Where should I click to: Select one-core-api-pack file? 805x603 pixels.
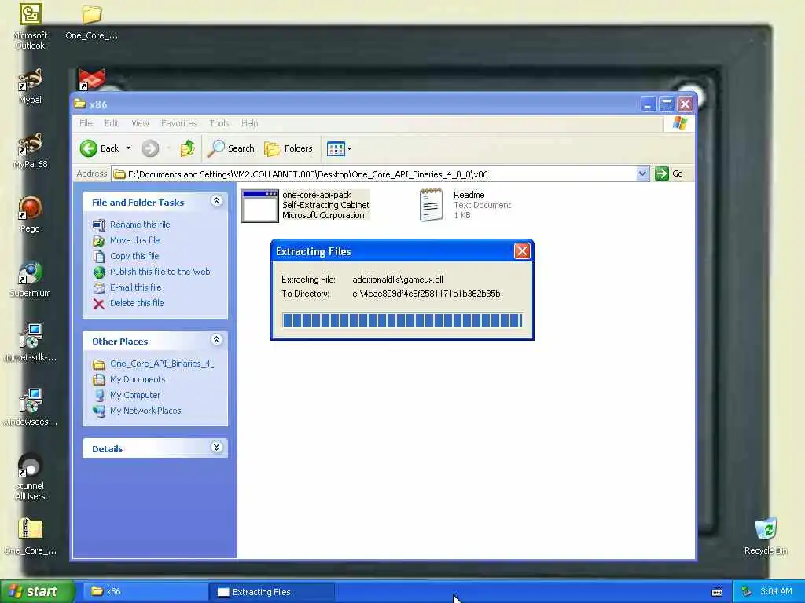[x=306, y=205]
